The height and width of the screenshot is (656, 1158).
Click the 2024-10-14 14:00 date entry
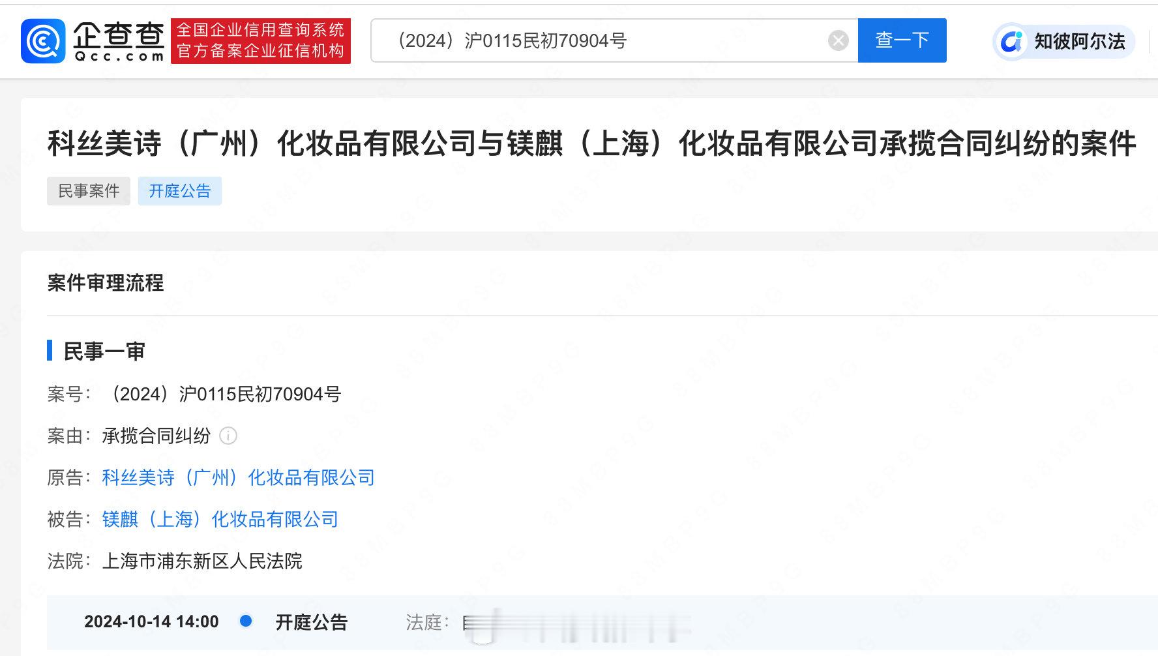coord(151,621)
